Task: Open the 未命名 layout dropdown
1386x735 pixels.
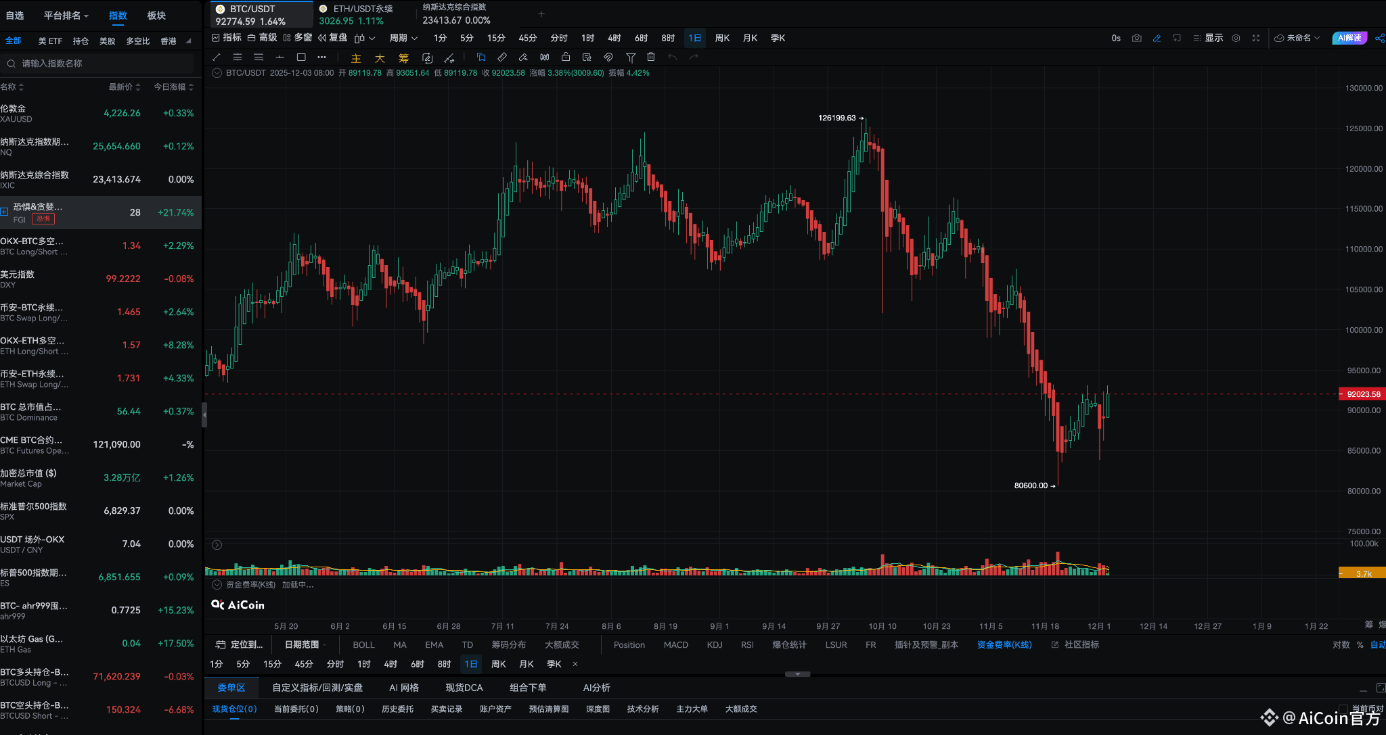Action: coord(1297,38)
